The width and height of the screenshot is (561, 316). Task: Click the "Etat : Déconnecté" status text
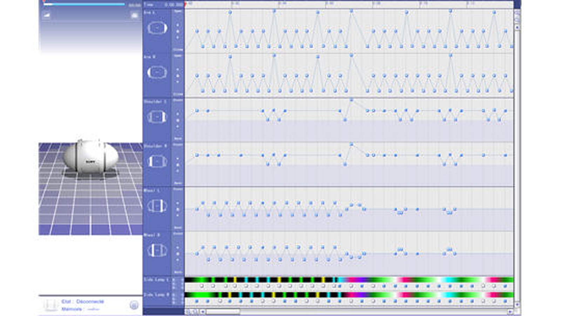[x=83, y=302]
